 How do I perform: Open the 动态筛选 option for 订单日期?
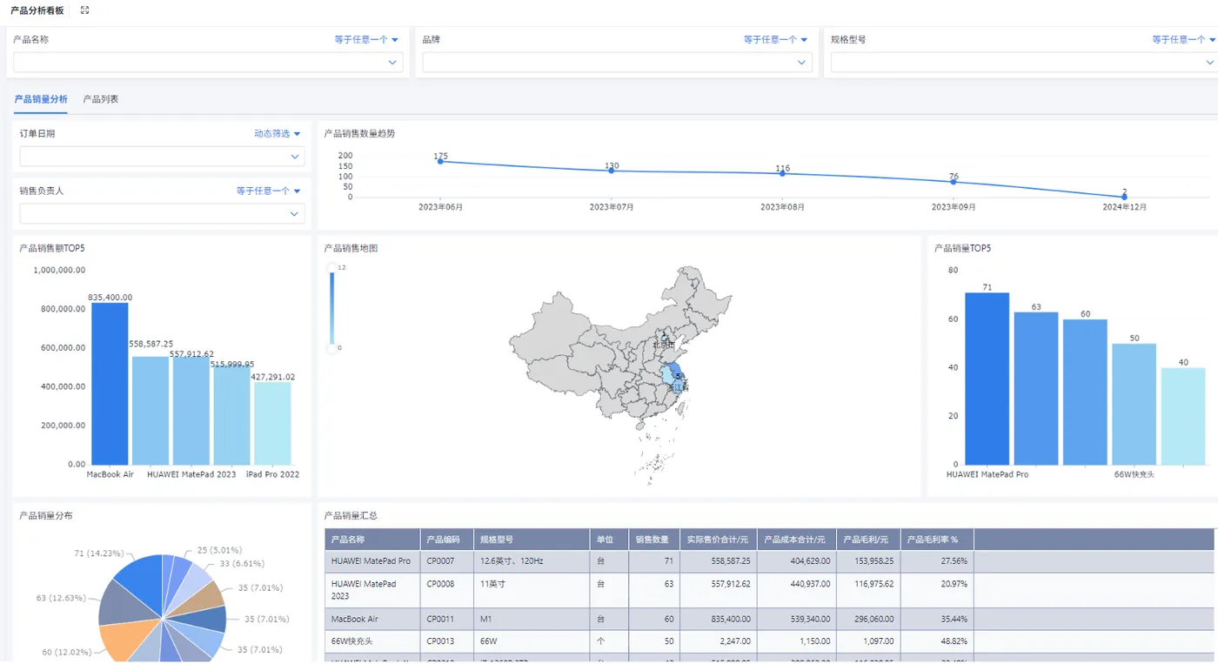coord(278,133)
